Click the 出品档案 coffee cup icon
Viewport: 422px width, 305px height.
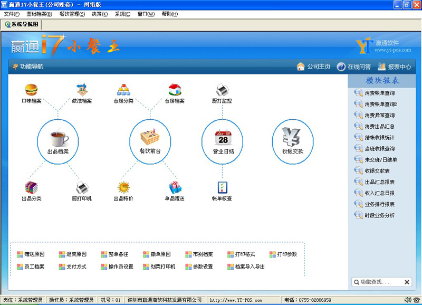[x=58, y=138]
